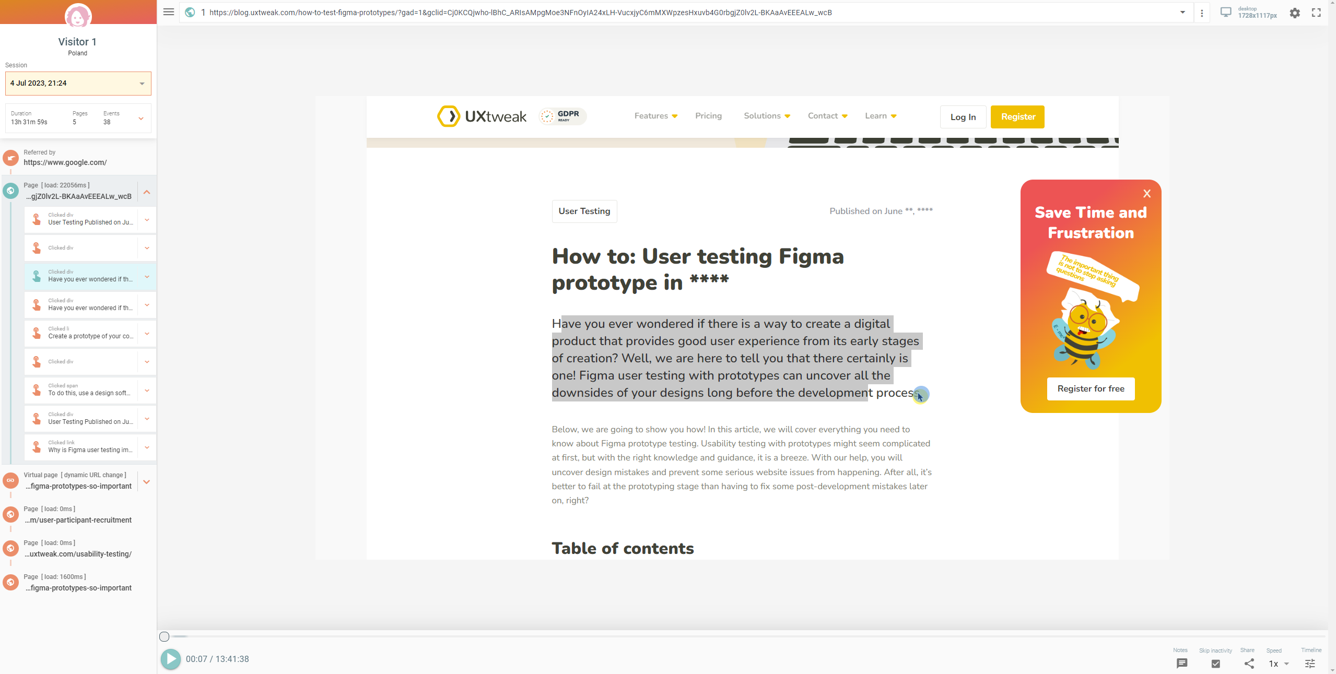
Task: Open the Learn menu
Action: [x=881, y=116]
